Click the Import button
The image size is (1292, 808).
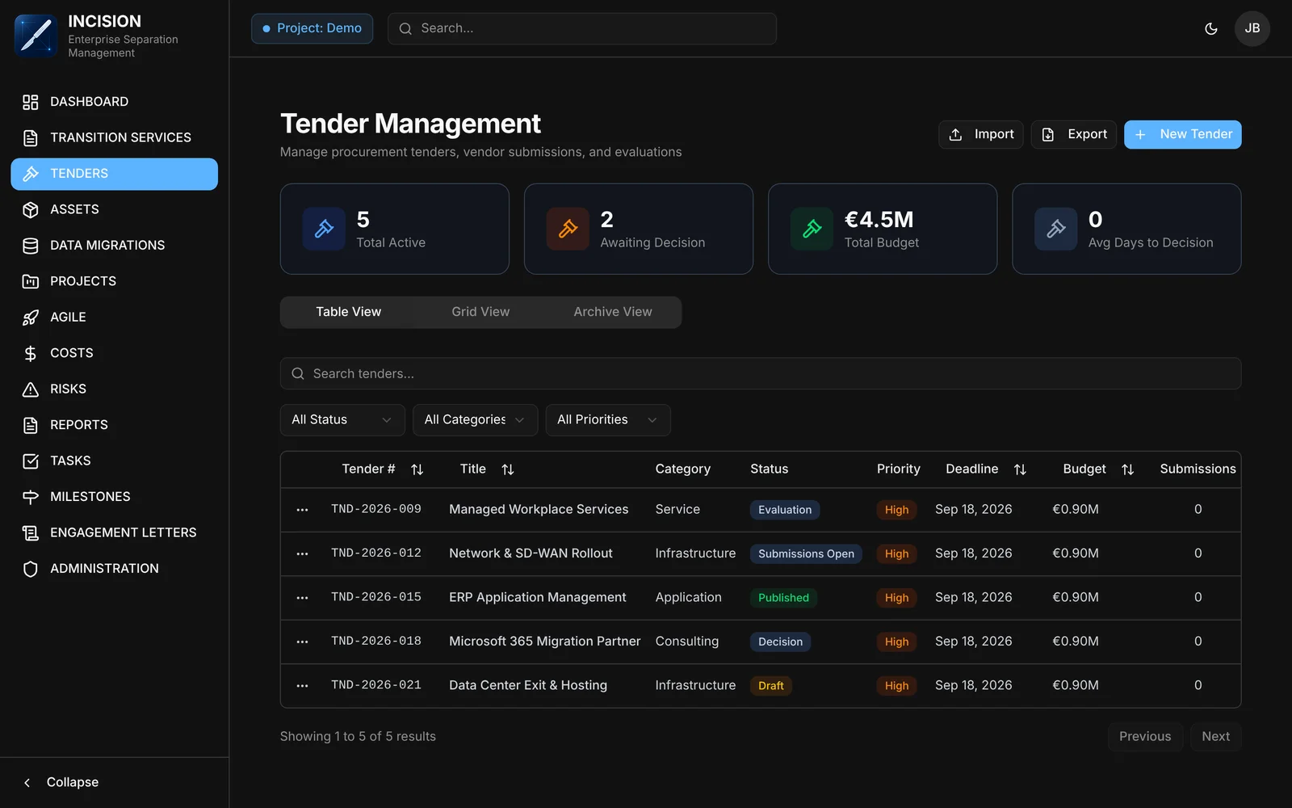tap(980, 134)
